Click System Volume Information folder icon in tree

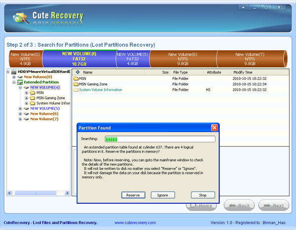33,103
